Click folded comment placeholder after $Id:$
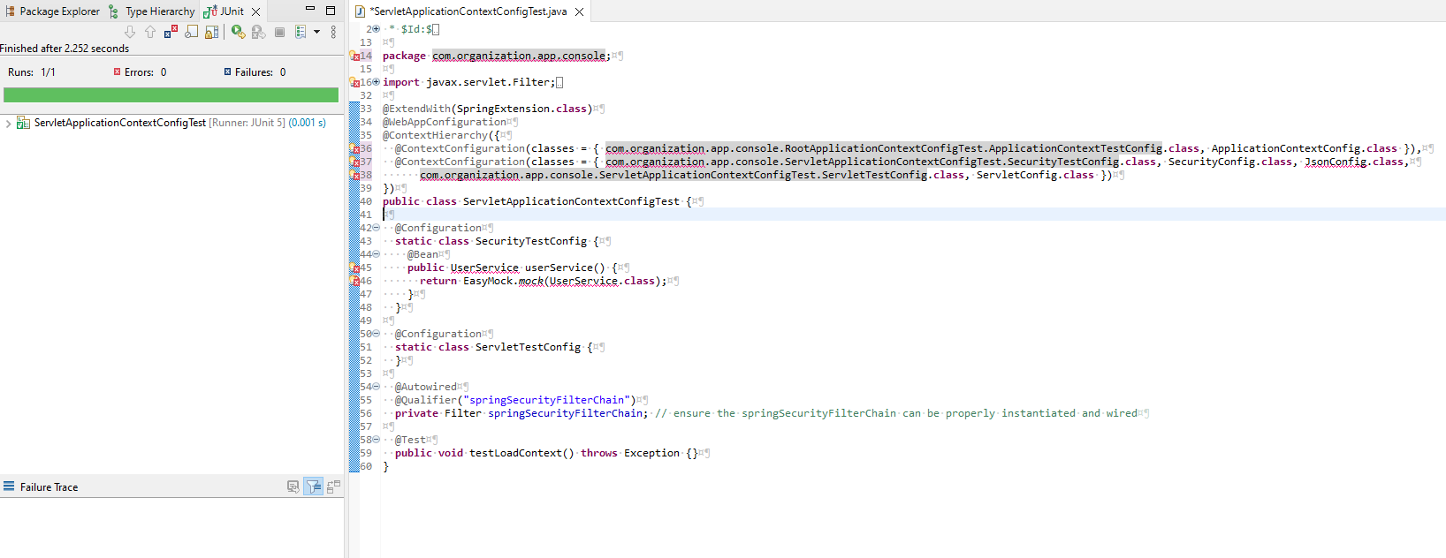This screenshot has height=558, width=1446. tap(436, 29)
